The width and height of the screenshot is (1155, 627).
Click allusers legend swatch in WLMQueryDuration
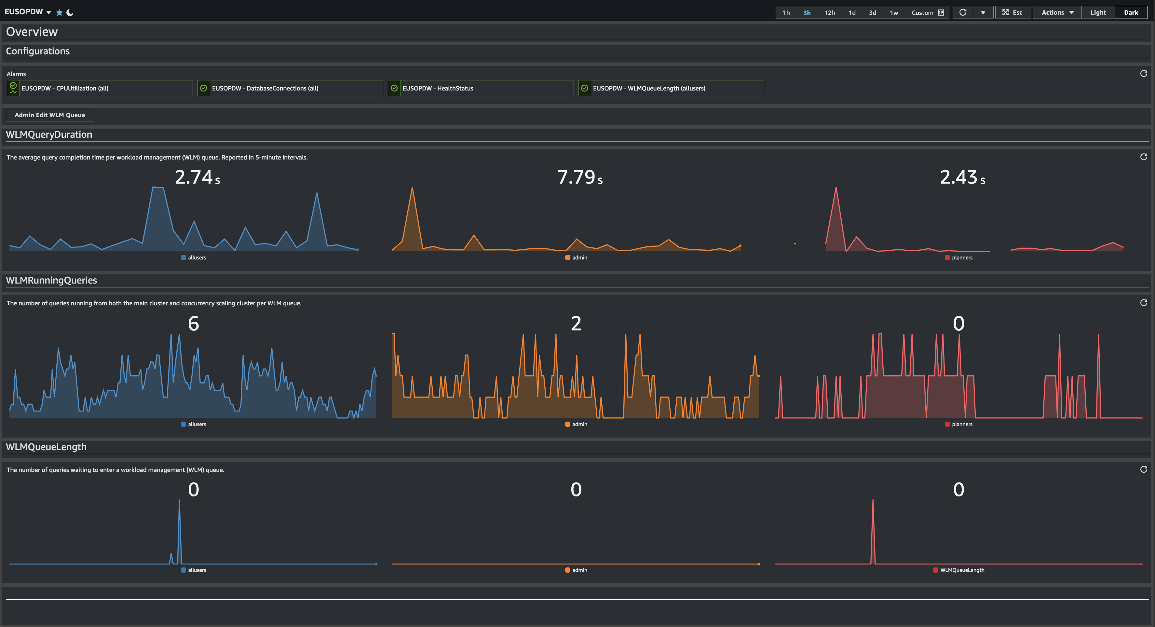[183, 258]
